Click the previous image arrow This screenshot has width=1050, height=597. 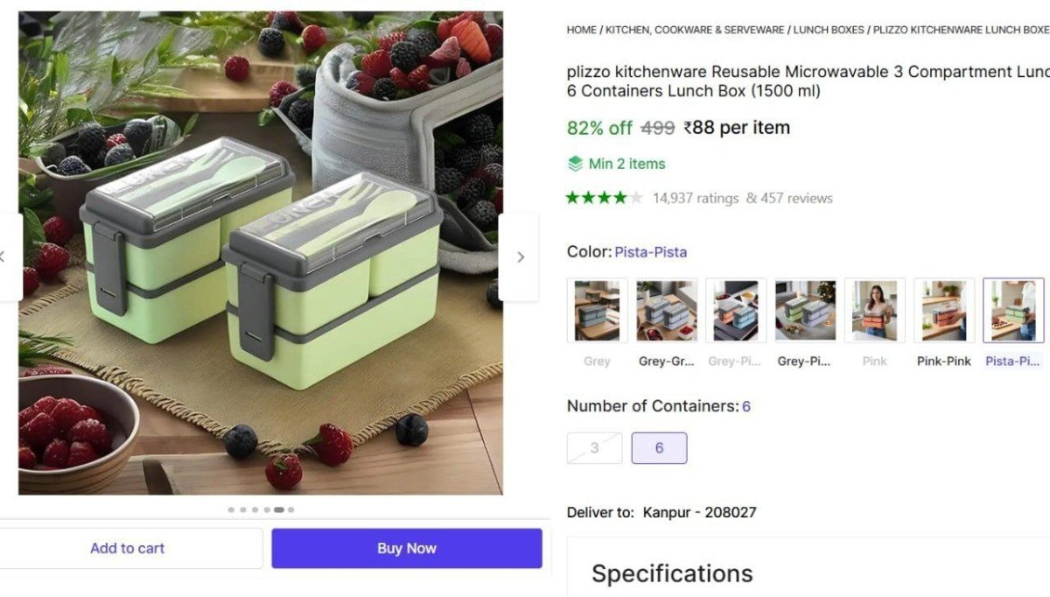[4, 257]
